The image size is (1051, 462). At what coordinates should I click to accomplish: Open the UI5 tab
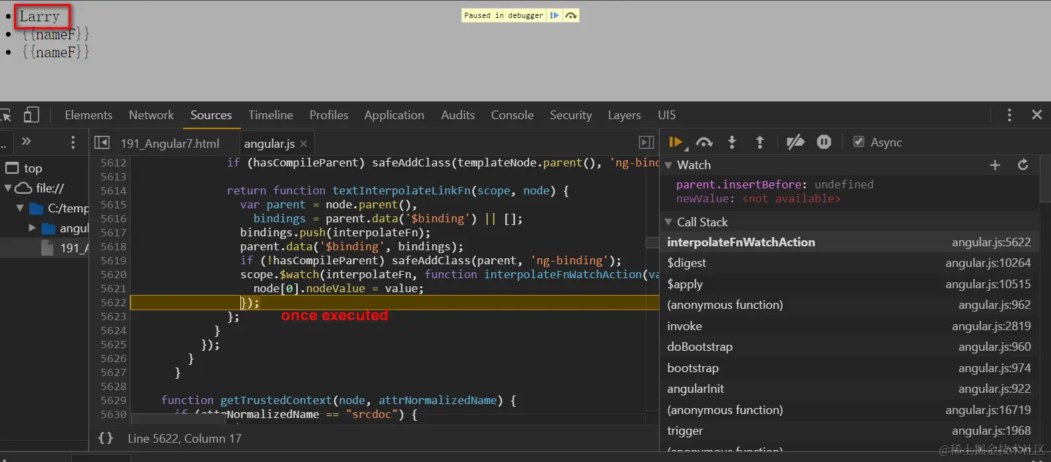pos(666,115)
